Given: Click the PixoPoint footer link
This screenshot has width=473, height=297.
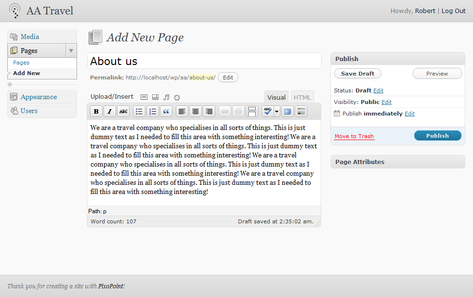Looking at the screenshot, I should (x=111, y=286).
